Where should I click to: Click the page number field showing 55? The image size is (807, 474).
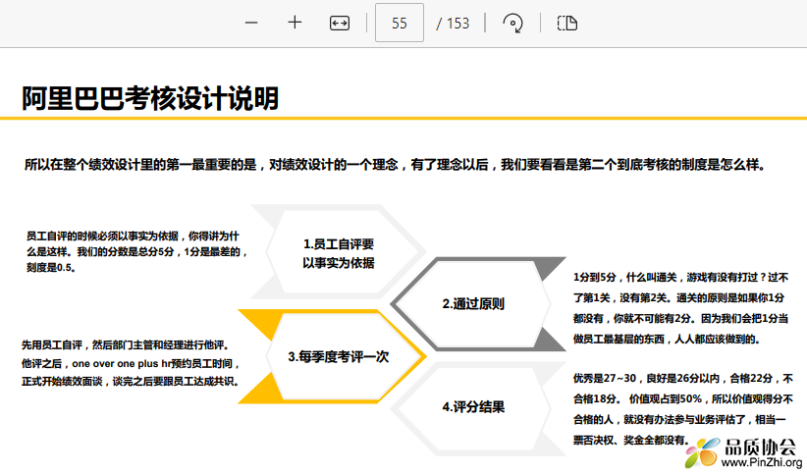[x=400, y=23]
